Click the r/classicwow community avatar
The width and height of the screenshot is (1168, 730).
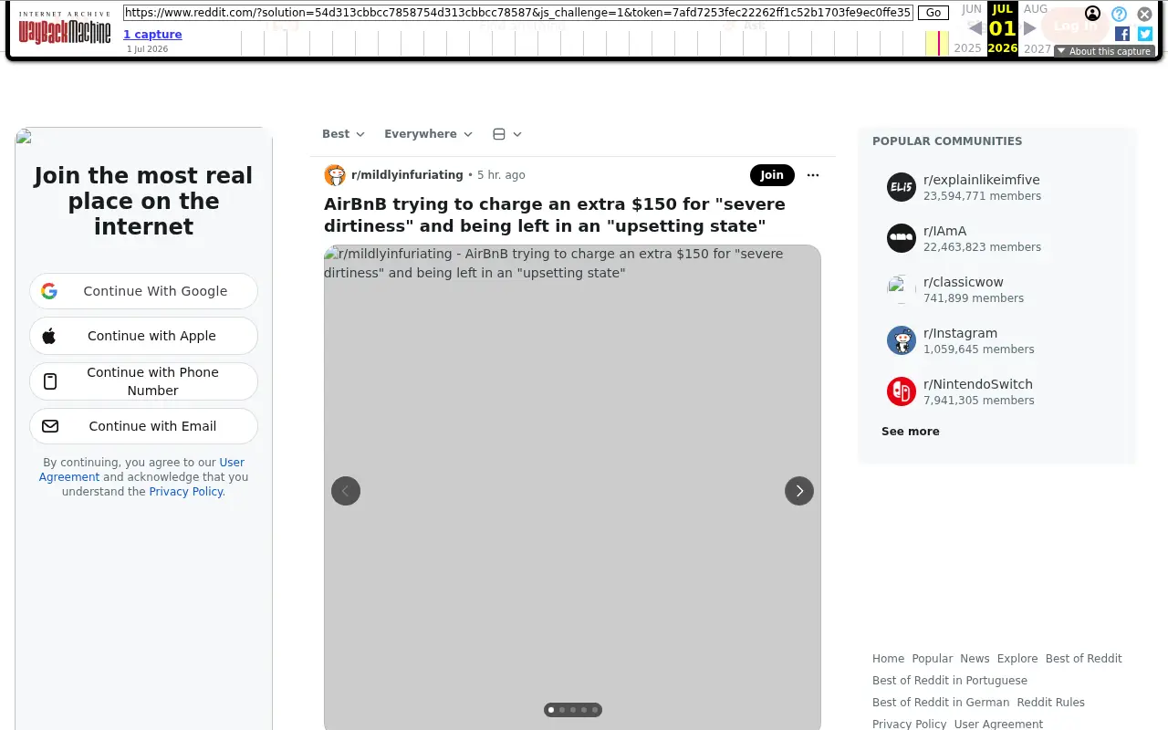coord(902,289)
